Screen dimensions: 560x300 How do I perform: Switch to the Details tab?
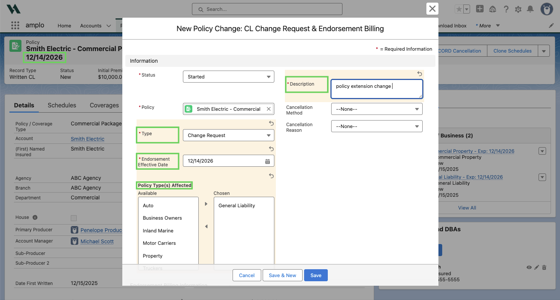[24, 105]
